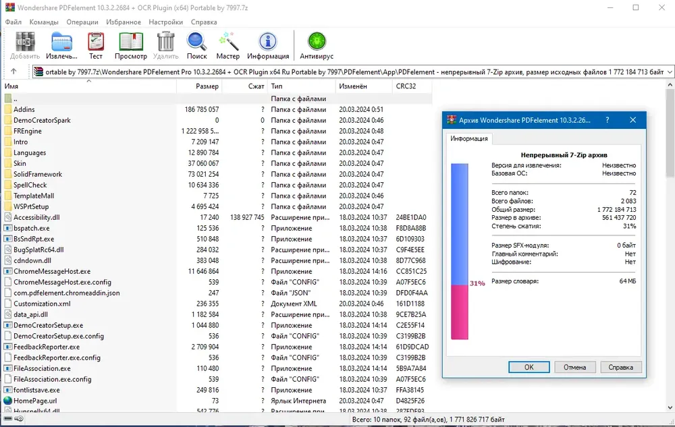Open the Файл menu
This screenshot has height=427, width=675.
click(x=13, y=22)
